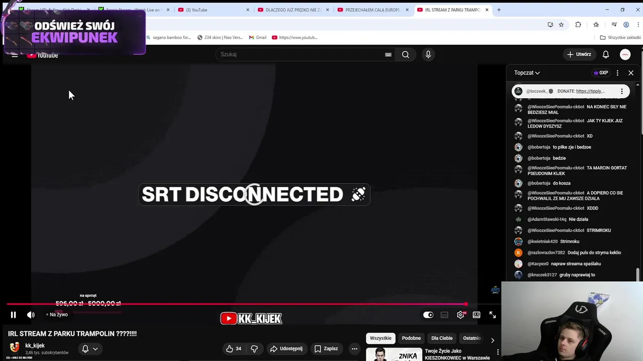Select the Podobne filter chip
Viewport: 643px width, 361px height.
pyautogui.click(x=411, y=338)
